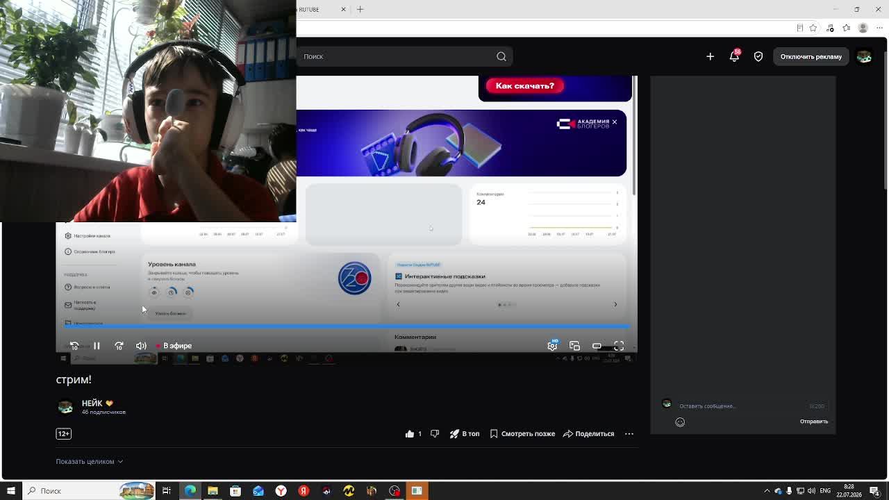Open Windows Start menu

pyautogui.click(x=10, y=491)
